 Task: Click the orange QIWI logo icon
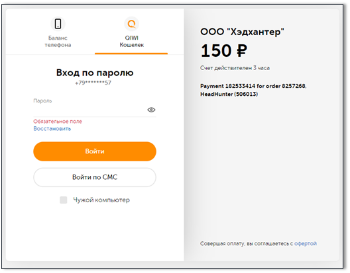pos(131,24)
